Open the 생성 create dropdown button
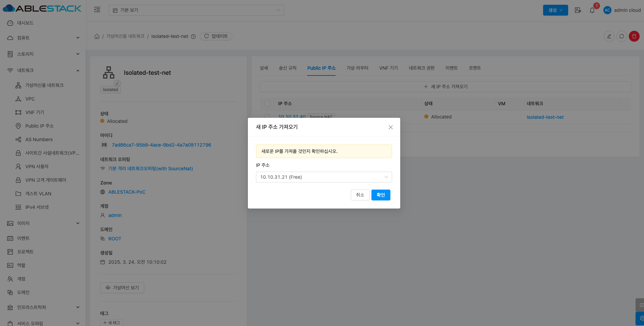The height and width of the screenshot is (326, 644). point(555,10)
